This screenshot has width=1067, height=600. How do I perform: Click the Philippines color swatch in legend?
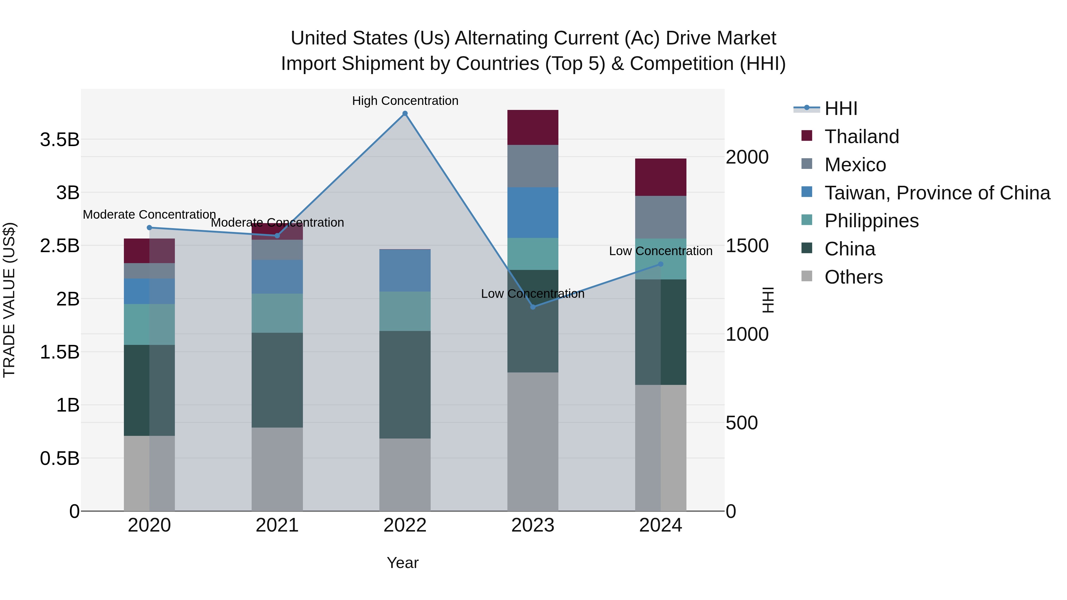[807, 220]
